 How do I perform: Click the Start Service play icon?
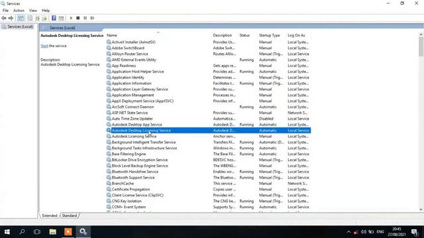(x=71, y=18)
